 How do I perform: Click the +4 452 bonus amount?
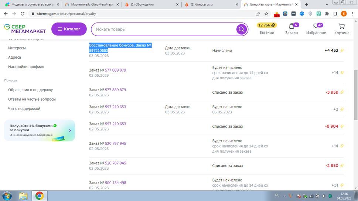click(331, 51)
